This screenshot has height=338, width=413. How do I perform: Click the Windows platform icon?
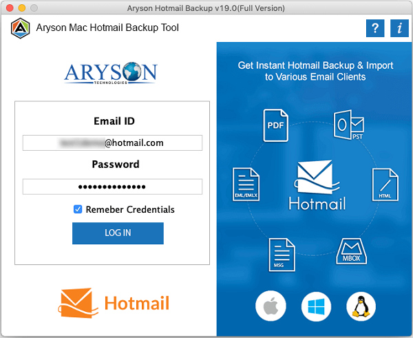coord(316,306)
